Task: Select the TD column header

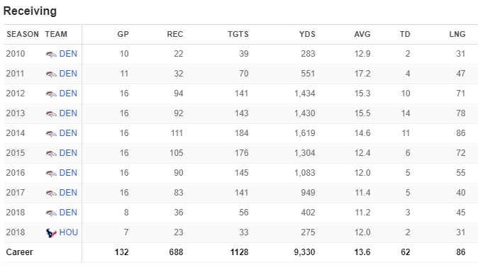Action: [x=405, y=34]
